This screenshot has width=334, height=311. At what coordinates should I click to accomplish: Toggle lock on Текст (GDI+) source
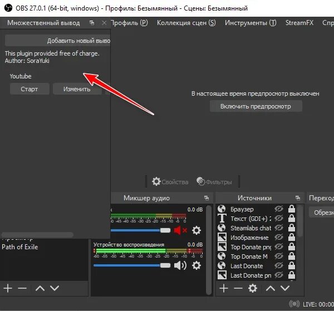tap(292, 218)
